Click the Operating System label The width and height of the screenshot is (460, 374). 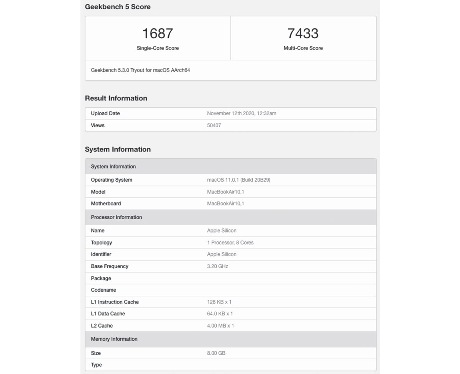click(112, 180)
